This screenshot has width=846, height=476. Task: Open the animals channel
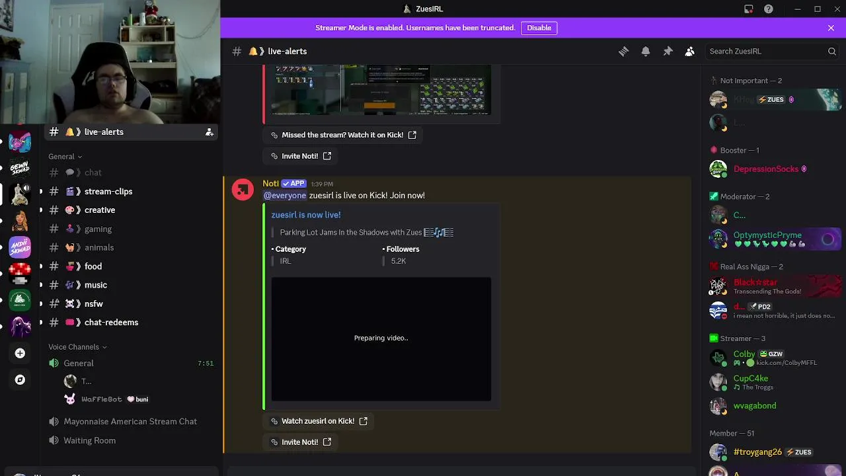point(132,247)
